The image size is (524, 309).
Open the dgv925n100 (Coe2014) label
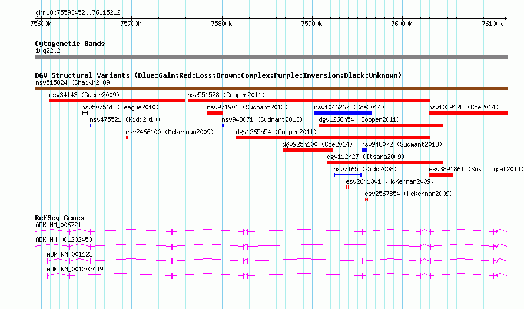(317, 144)
